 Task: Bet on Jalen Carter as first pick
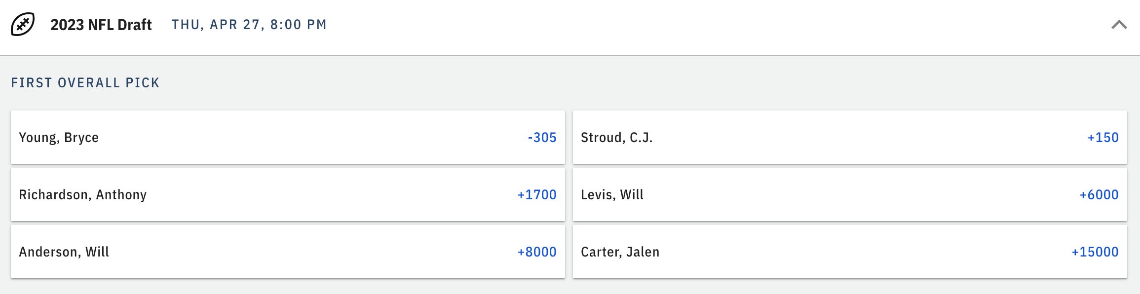coord(849,252)
